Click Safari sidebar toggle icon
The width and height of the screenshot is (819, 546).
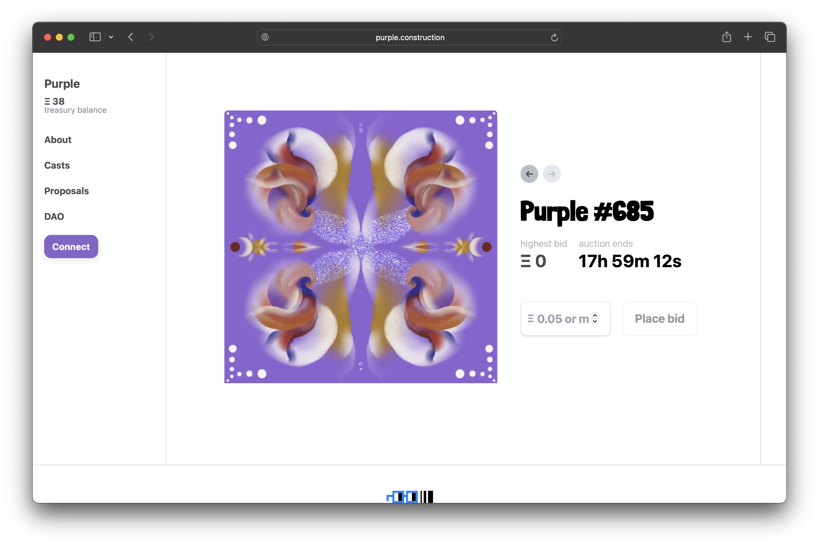tap(95, 37)
